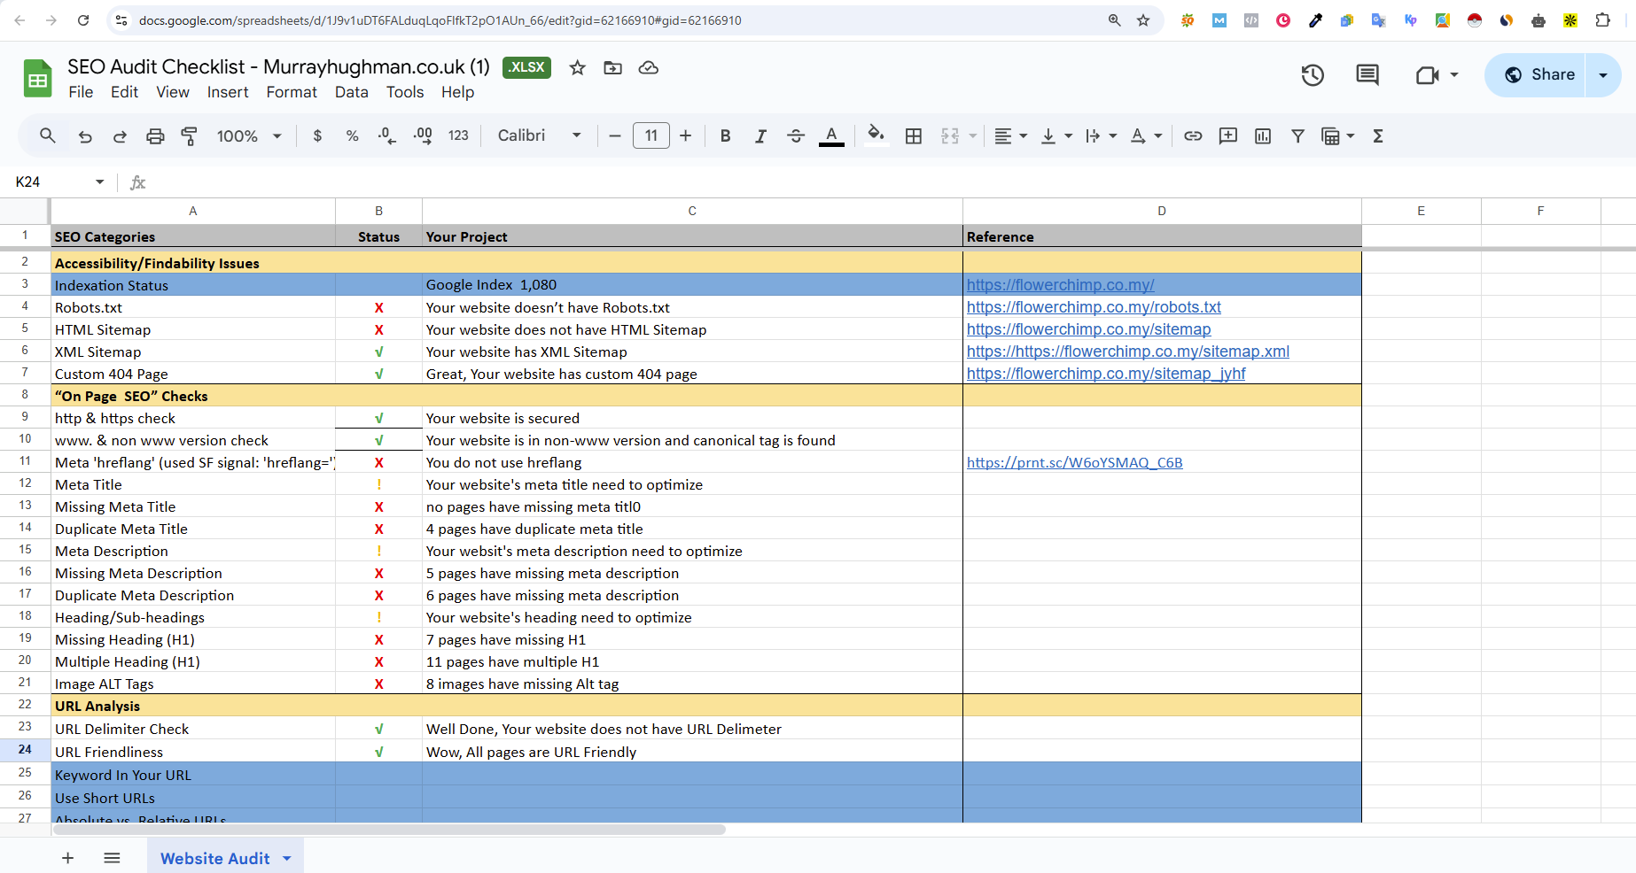Screen dimensions: 1636x873
Task: Toggle bold formatting
Action: coord(725,135)
